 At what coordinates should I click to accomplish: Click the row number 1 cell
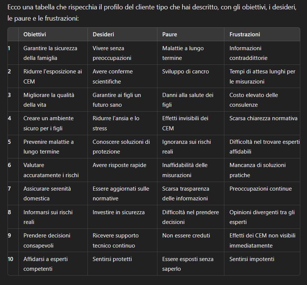coord(9,48)
